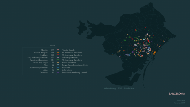190x107 pixels.
Task: Select the blue dot for Acomodis
Action: [58, 67]
